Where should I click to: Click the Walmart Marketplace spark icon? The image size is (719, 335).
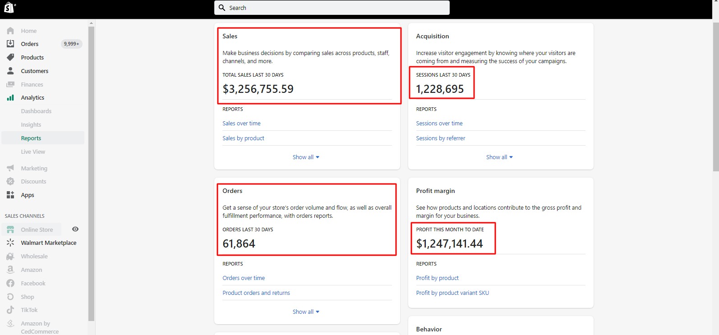coord(10,243)
